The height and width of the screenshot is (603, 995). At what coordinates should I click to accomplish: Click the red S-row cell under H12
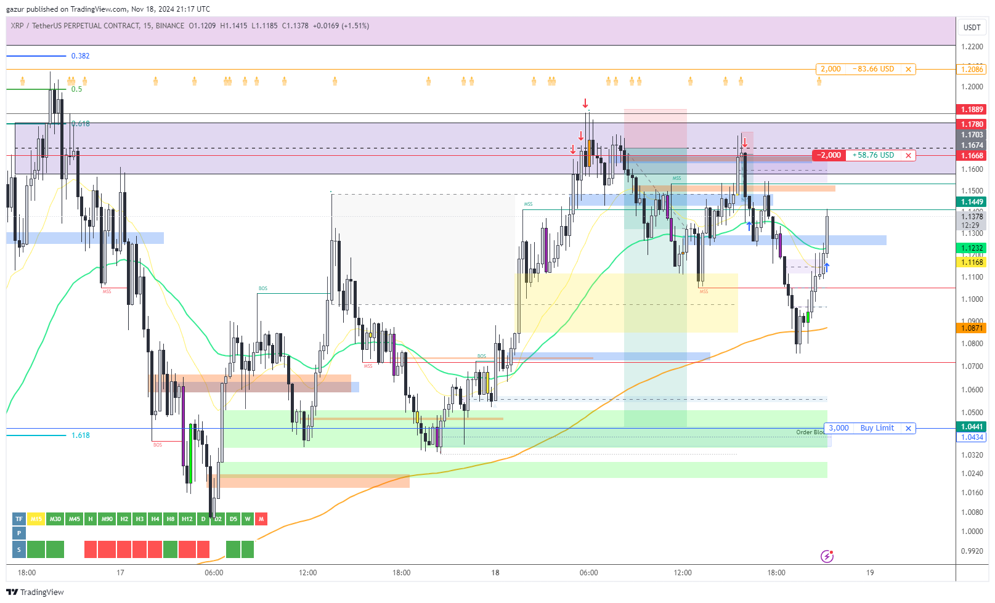point(187,549)
